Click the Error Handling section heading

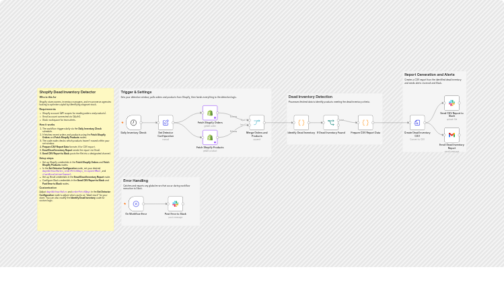pos(136,181)
